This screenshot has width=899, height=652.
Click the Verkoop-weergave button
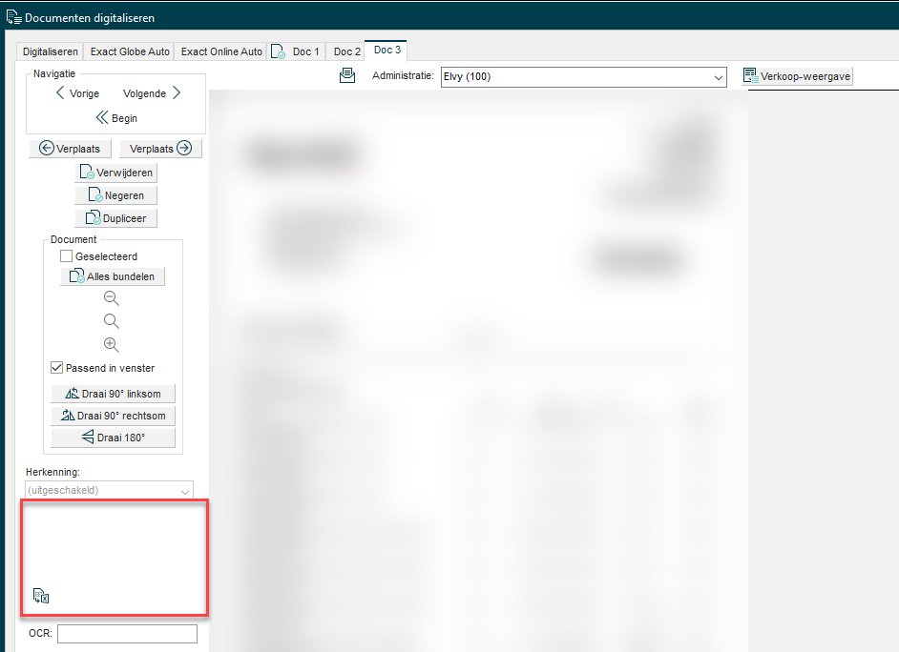[797, 76]
